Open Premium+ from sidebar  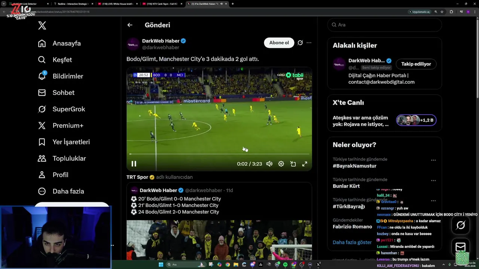tap(61, 126)
